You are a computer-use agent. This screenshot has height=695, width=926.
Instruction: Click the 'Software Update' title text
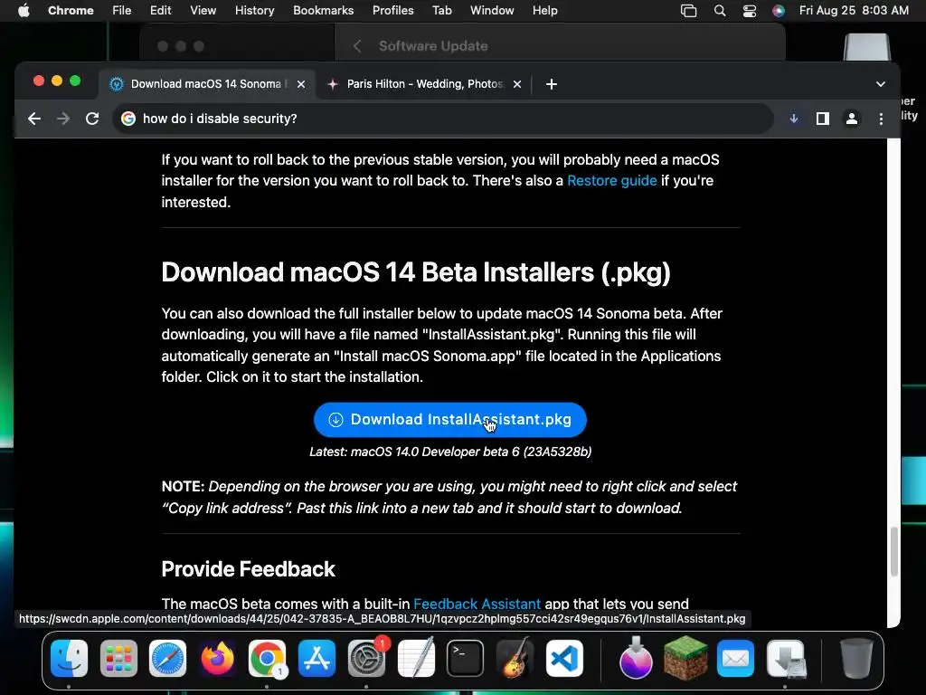[433, 46]
